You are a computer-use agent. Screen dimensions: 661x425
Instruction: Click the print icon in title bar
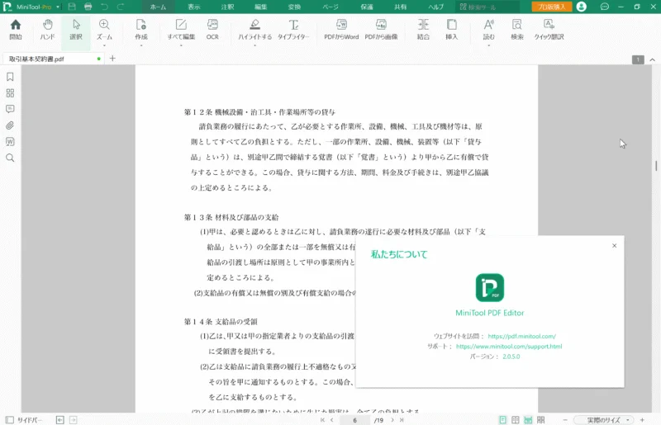tap(88, 7)
